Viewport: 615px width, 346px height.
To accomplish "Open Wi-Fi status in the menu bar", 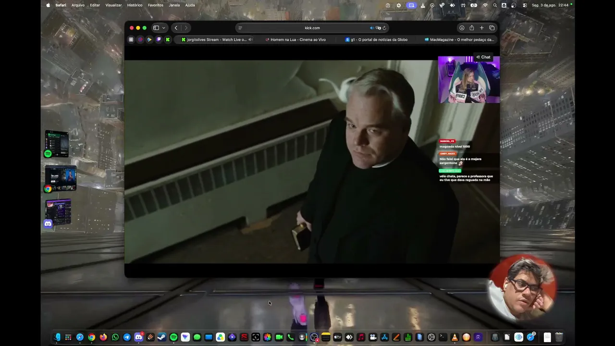I will pos(485,5).
